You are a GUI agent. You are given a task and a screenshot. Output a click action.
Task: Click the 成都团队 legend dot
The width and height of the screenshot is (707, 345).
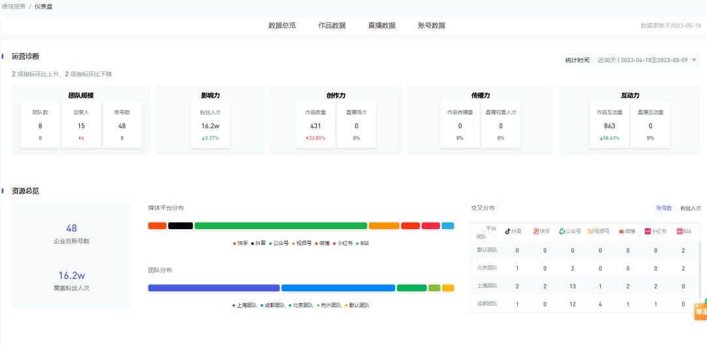pyautogui.click(x=262, y=305)
